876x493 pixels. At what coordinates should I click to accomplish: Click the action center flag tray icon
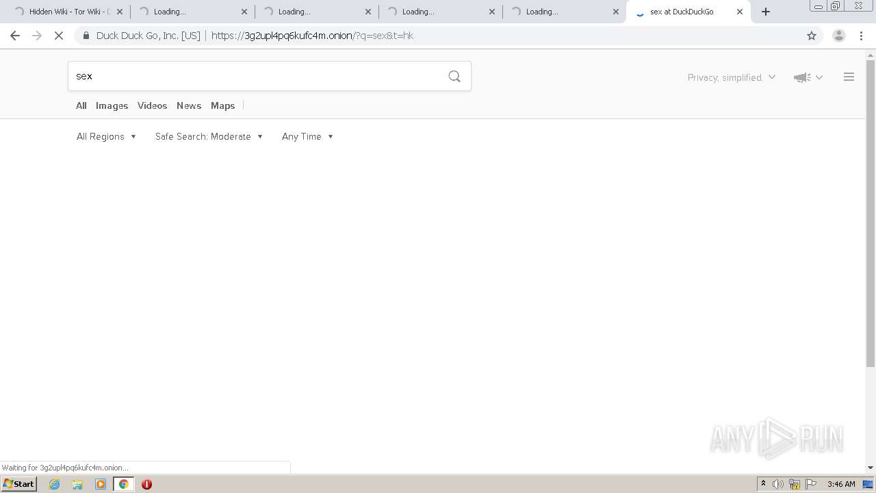tap(811, 484)
